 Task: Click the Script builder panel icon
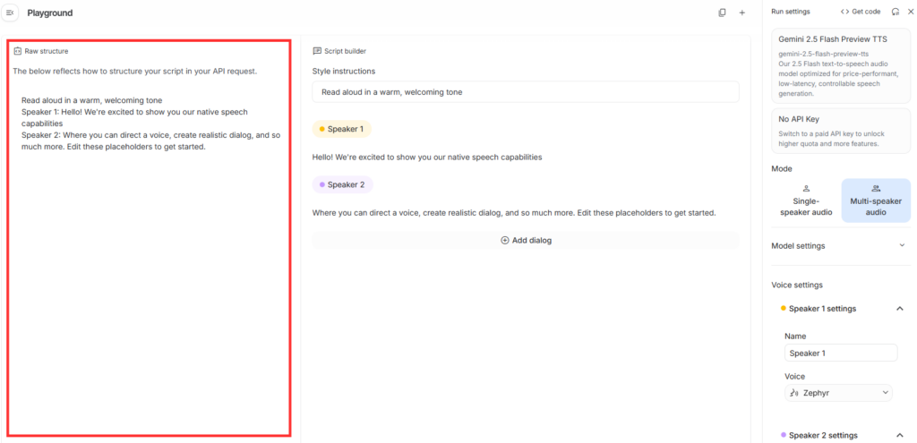tap(317, 51)
